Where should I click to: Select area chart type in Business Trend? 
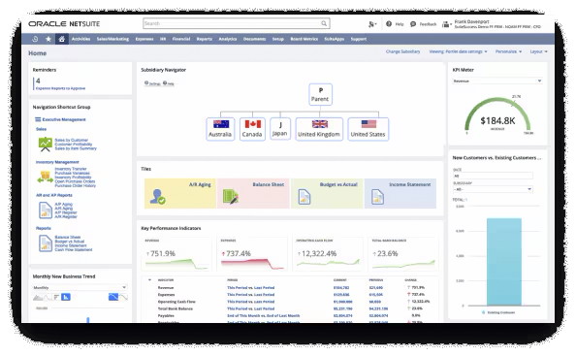(x=38, y=297)
